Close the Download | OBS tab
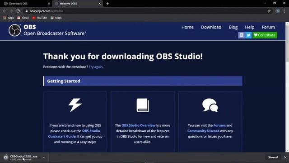 (x=49, y=4)
